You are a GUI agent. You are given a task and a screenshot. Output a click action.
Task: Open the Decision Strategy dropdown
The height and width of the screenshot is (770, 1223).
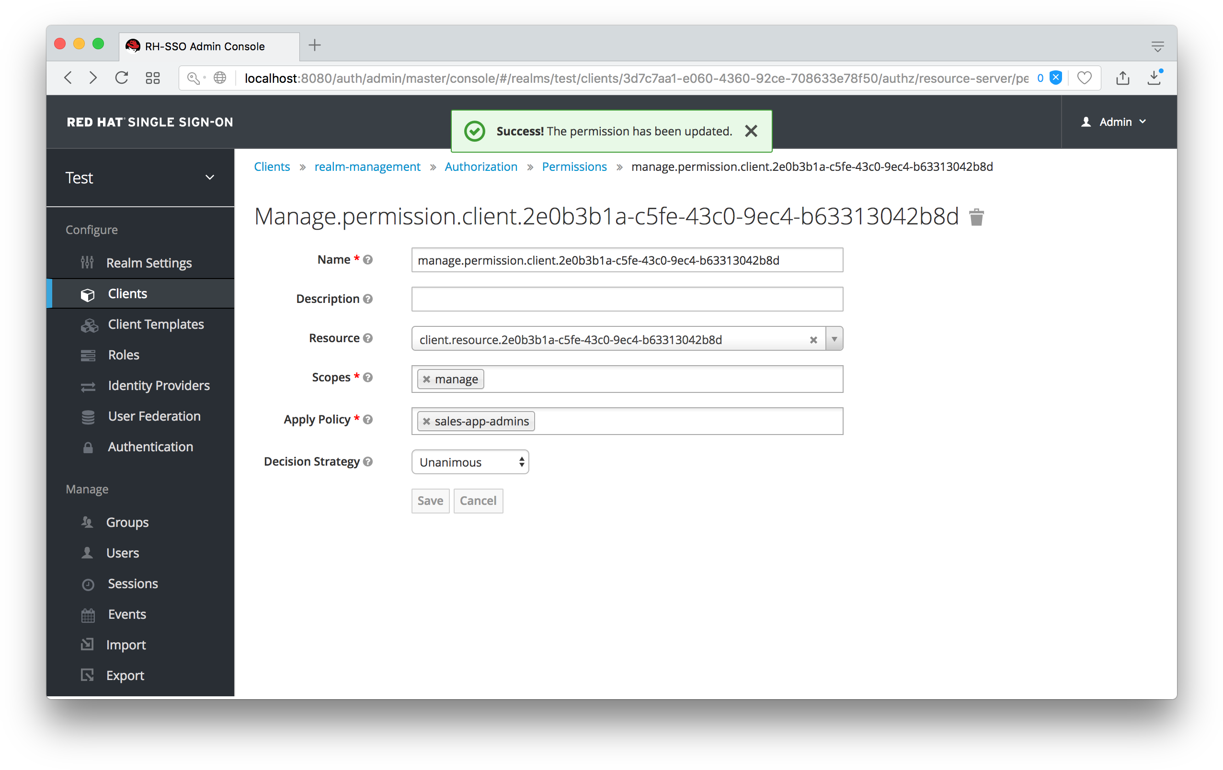469,462
